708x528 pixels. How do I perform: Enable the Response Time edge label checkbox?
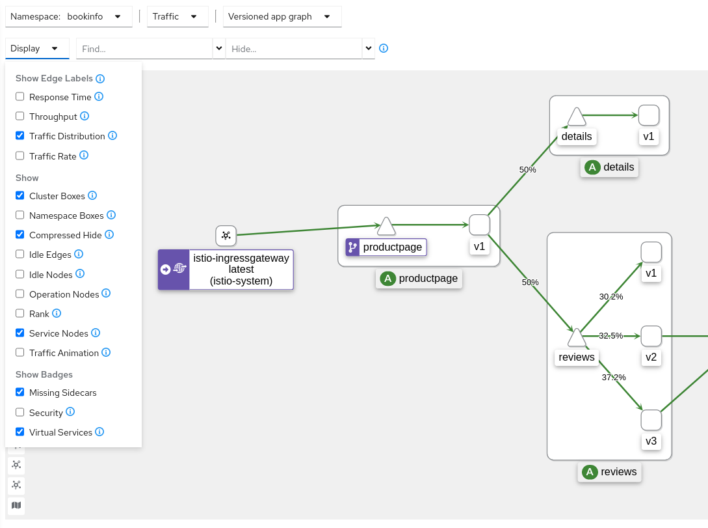click(x=20, y=96)
